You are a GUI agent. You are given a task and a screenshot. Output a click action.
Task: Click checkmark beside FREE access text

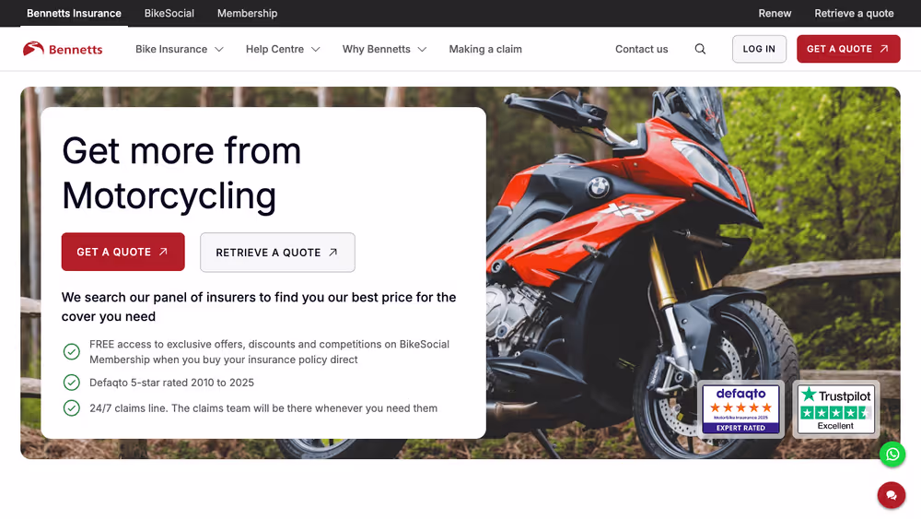[x=72, y=351]
